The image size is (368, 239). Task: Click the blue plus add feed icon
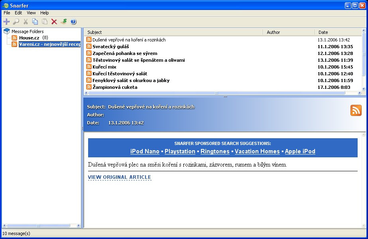click(x=6, y=22)
